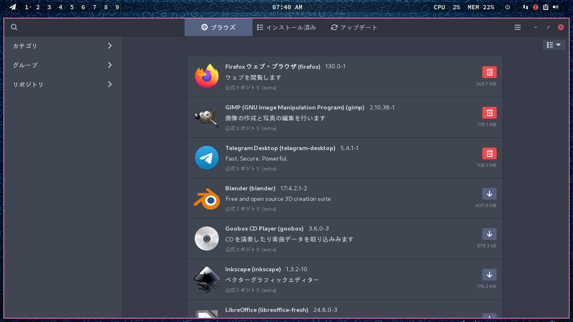This screenshot has height=322, width=573.
Task: Click the 07:40 AM clock
Action: 287,7
